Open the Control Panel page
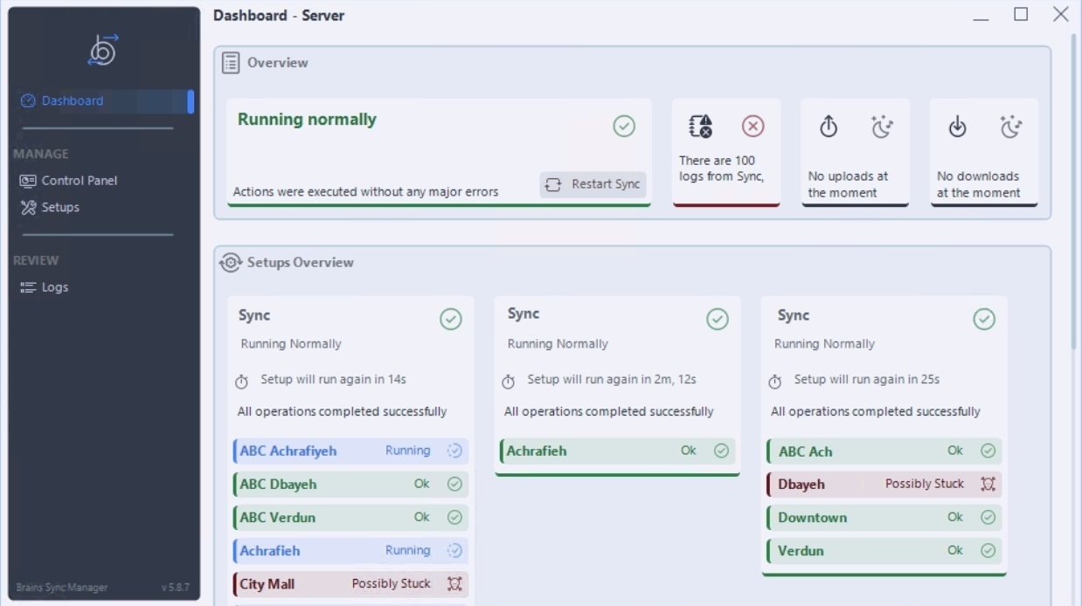Viewport: 1082px width, 606px height. tap(79, 181)
